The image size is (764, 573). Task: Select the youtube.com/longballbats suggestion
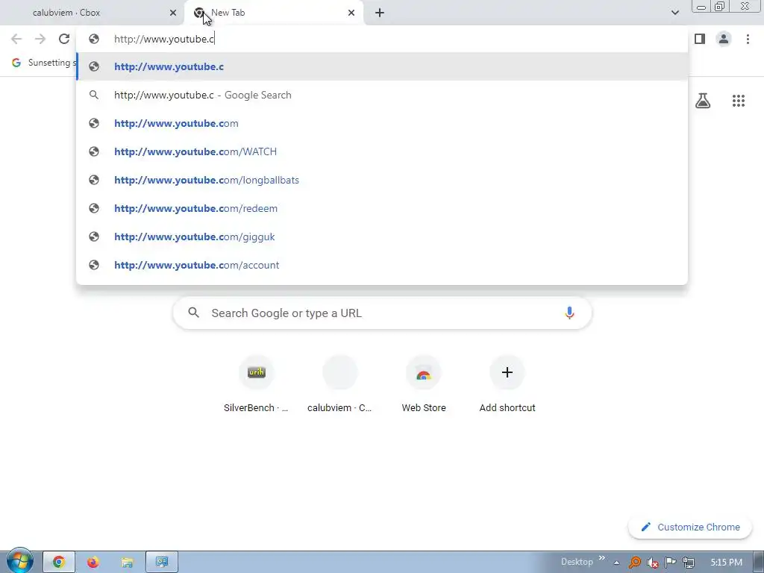[x=382, y=180]
